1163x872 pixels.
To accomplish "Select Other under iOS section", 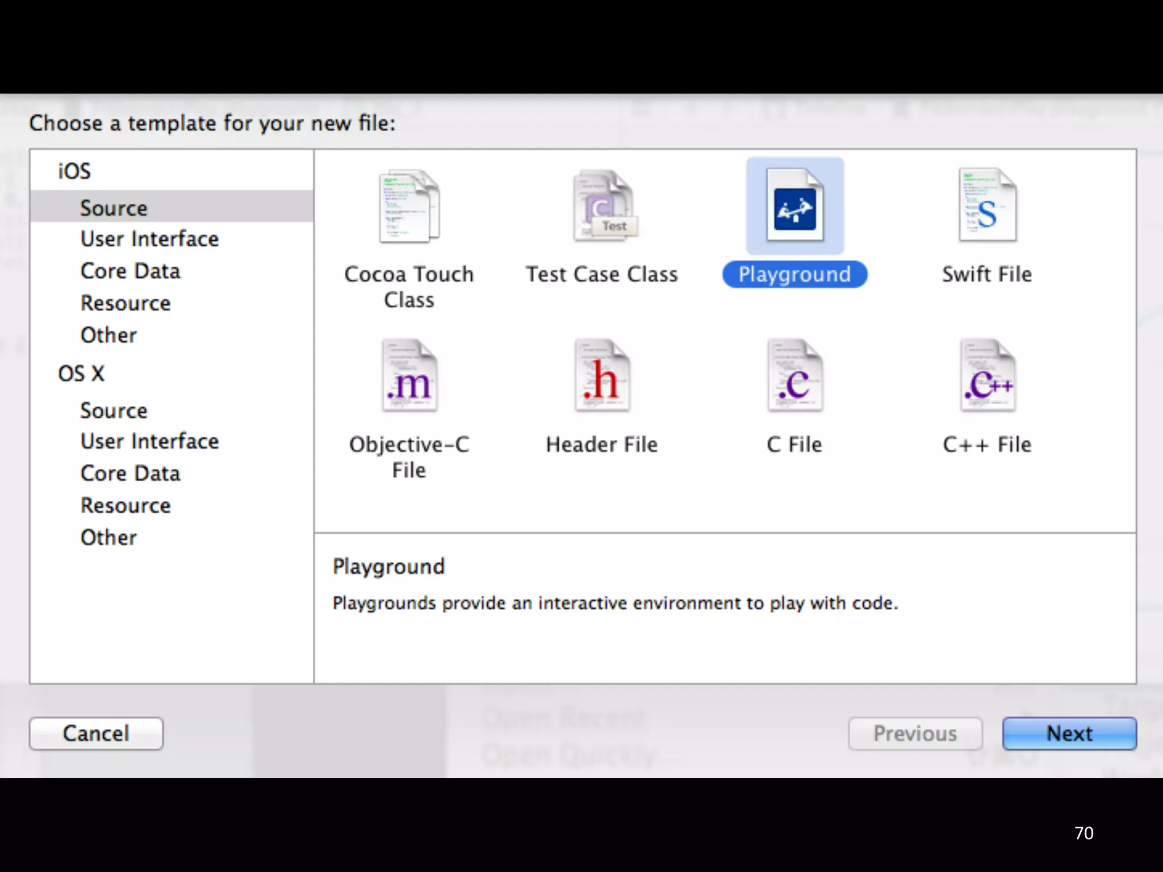I will click(108, 336).
